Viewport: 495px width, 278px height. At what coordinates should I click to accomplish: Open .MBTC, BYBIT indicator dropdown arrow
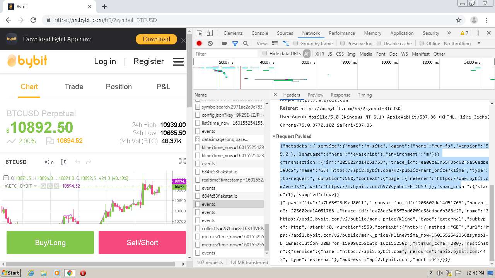point(36,186)
